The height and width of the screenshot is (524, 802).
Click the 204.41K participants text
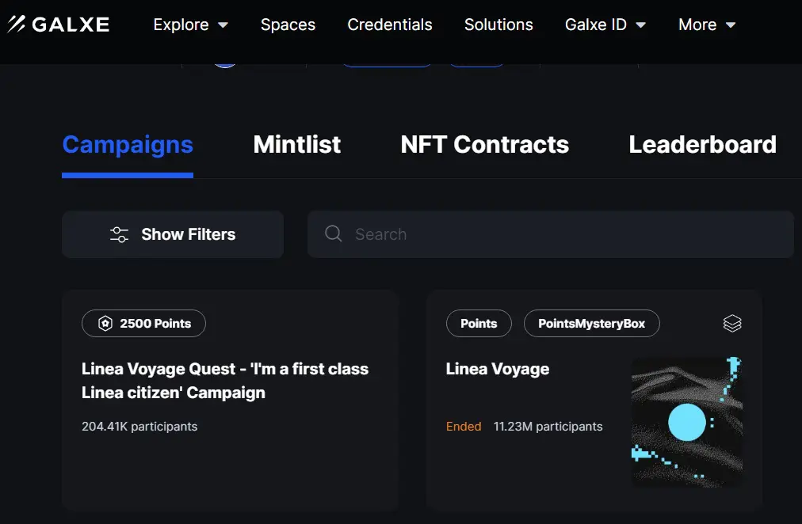pos(139,427)
